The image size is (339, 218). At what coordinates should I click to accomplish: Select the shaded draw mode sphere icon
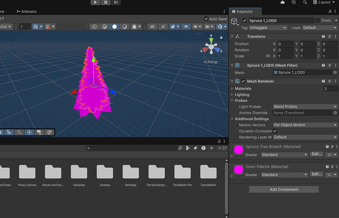pos(114,27)
